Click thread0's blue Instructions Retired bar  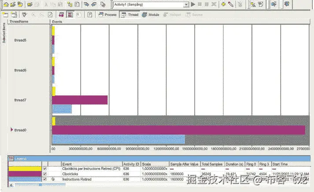[118, 139]
